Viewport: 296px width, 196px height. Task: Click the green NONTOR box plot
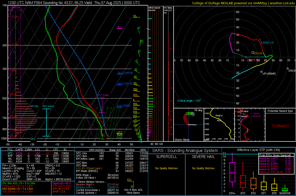(x=285, y=188)
